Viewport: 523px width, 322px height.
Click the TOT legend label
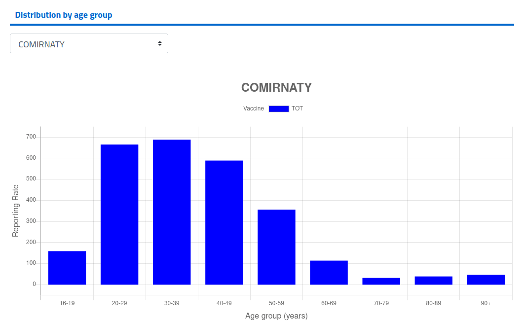(x=297, y=108)
